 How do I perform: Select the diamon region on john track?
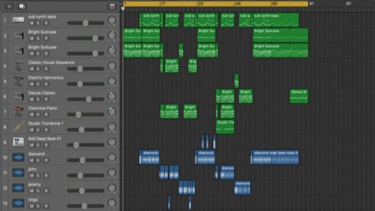227,172
